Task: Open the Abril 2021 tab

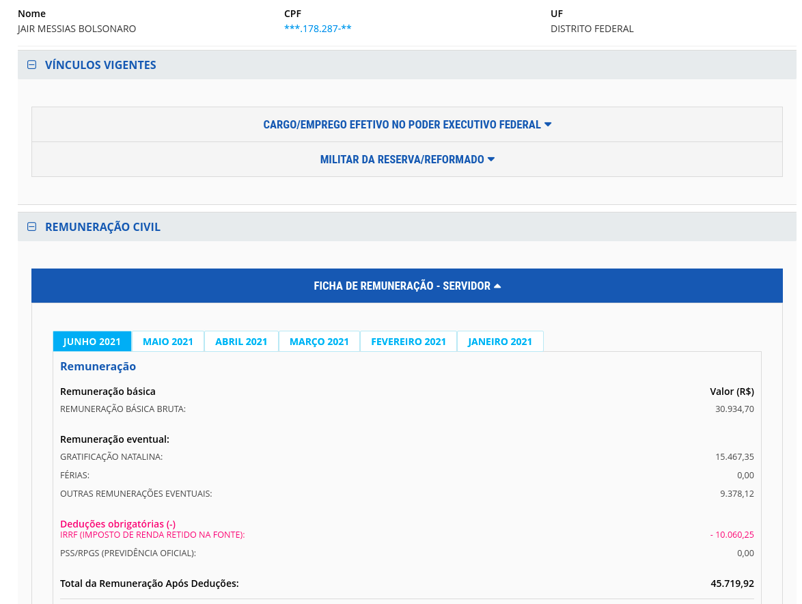Action: click(241, 342)
